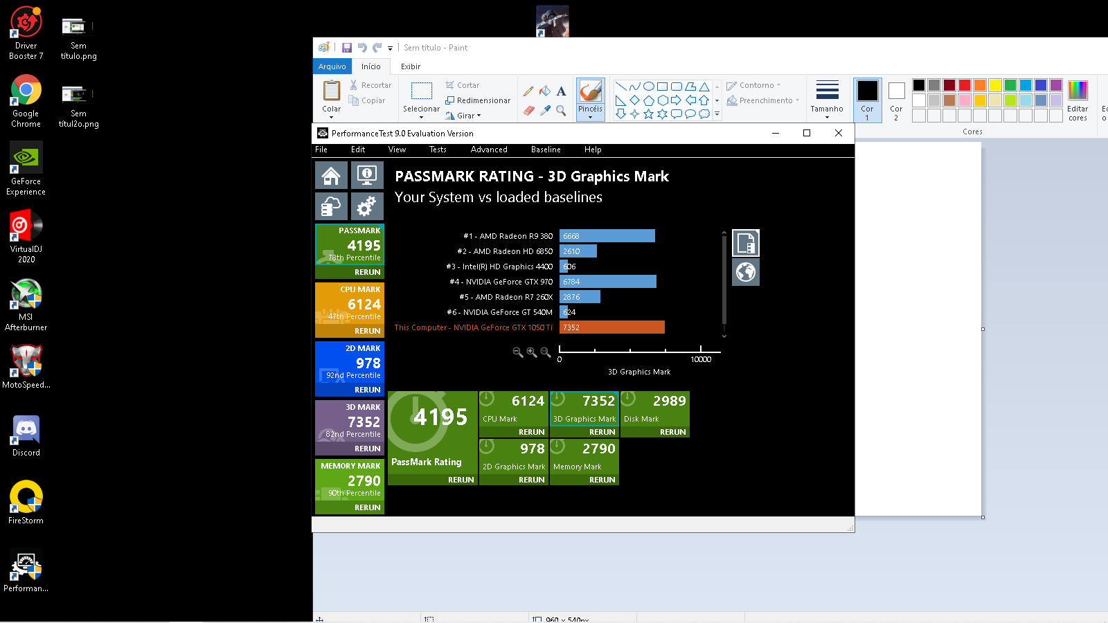Select NVIDIA GeForce GTX 970 bar

coord(608,282)
